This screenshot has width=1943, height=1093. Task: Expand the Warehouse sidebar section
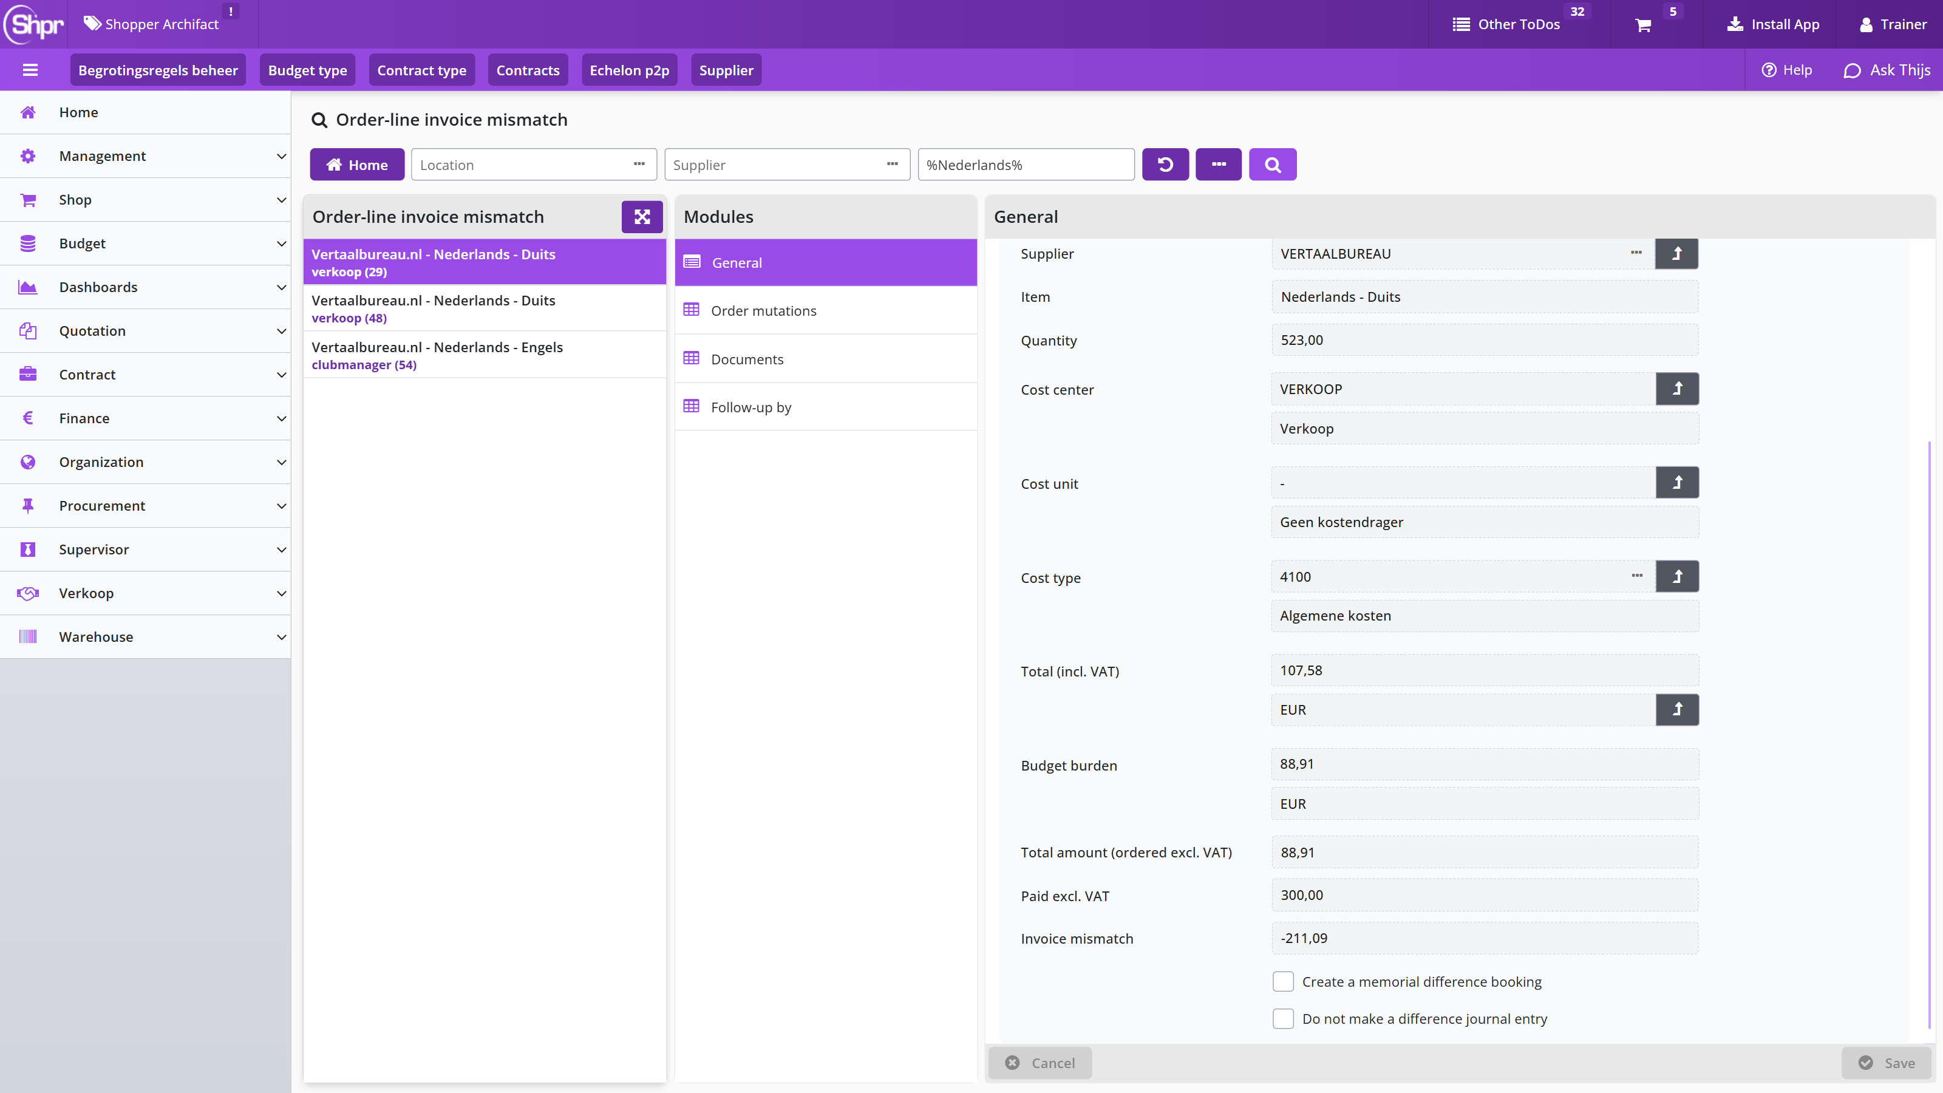[x=145, y=638]
